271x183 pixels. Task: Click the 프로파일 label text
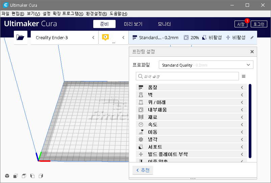click(141, 65)
